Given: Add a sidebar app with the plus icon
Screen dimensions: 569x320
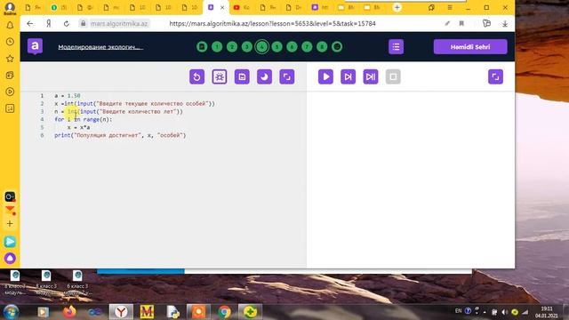Looking at the screenshot, I should 10,223.
